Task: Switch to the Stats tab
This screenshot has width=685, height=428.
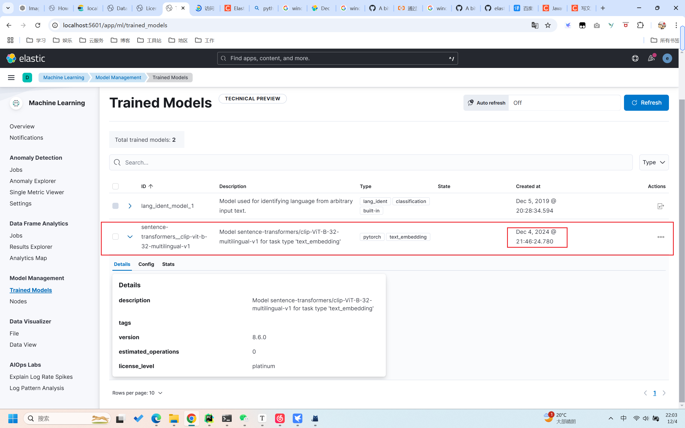Action: click(x=168, y=264)
